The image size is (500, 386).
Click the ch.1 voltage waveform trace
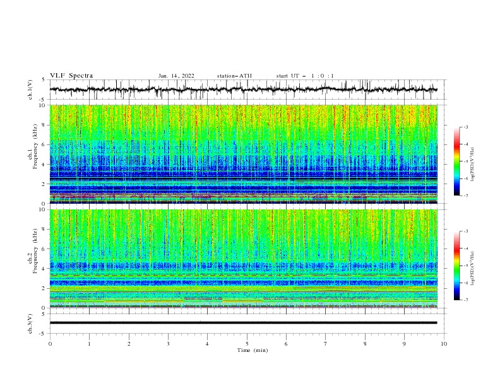[x=243, y=90]
